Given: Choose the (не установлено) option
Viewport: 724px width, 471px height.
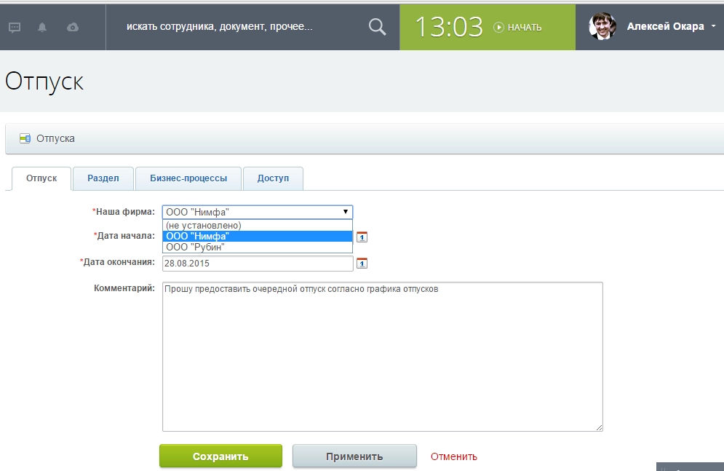Looking at the screenshot, I should click(x=203, y=226).
